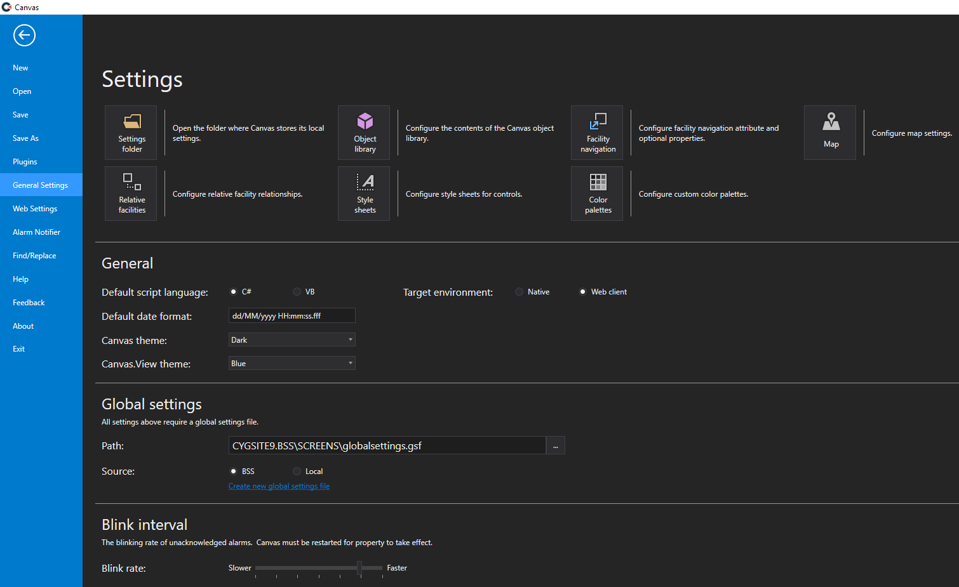The width and height of the screenshot is (959, 587).
Task: Open the Color palettes tile
Action: (x=597, y=194)
